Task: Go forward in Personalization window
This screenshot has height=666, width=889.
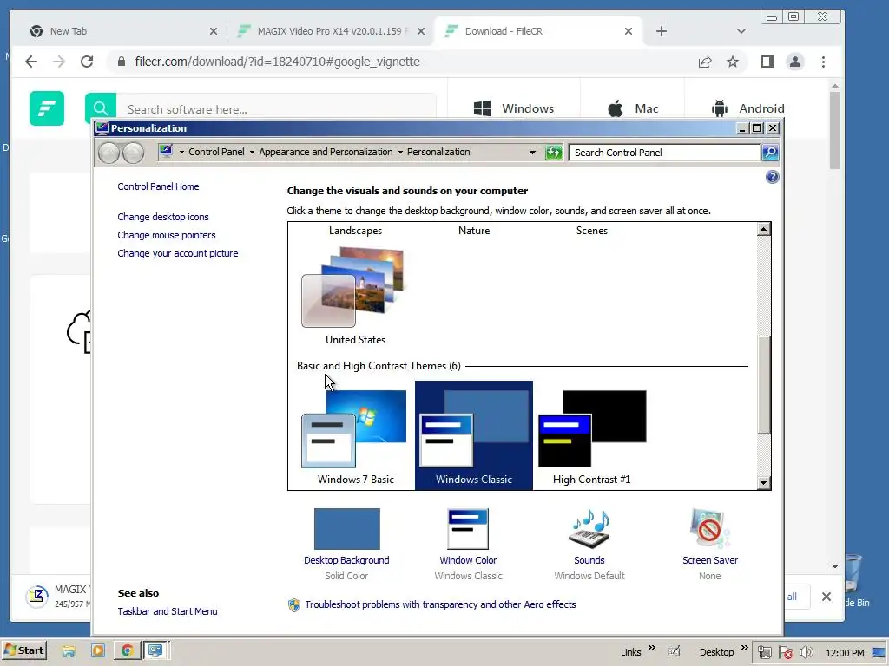Action: tap(133, 153)
